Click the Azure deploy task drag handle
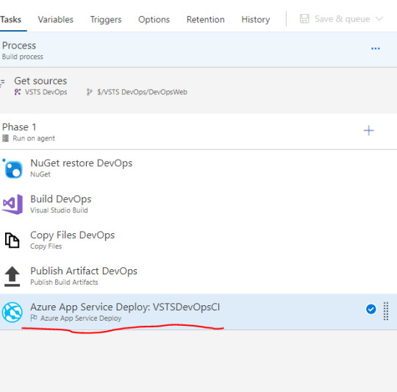Image resolution: width=397 pixels, height=392 pixels. pyautogui.click(x=386, y=311)
